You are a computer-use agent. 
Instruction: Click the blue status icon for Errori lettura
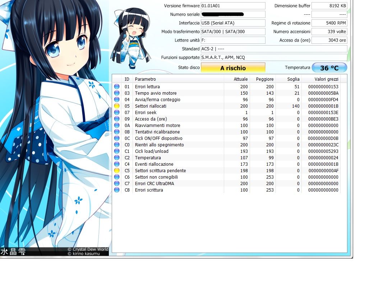117,87
